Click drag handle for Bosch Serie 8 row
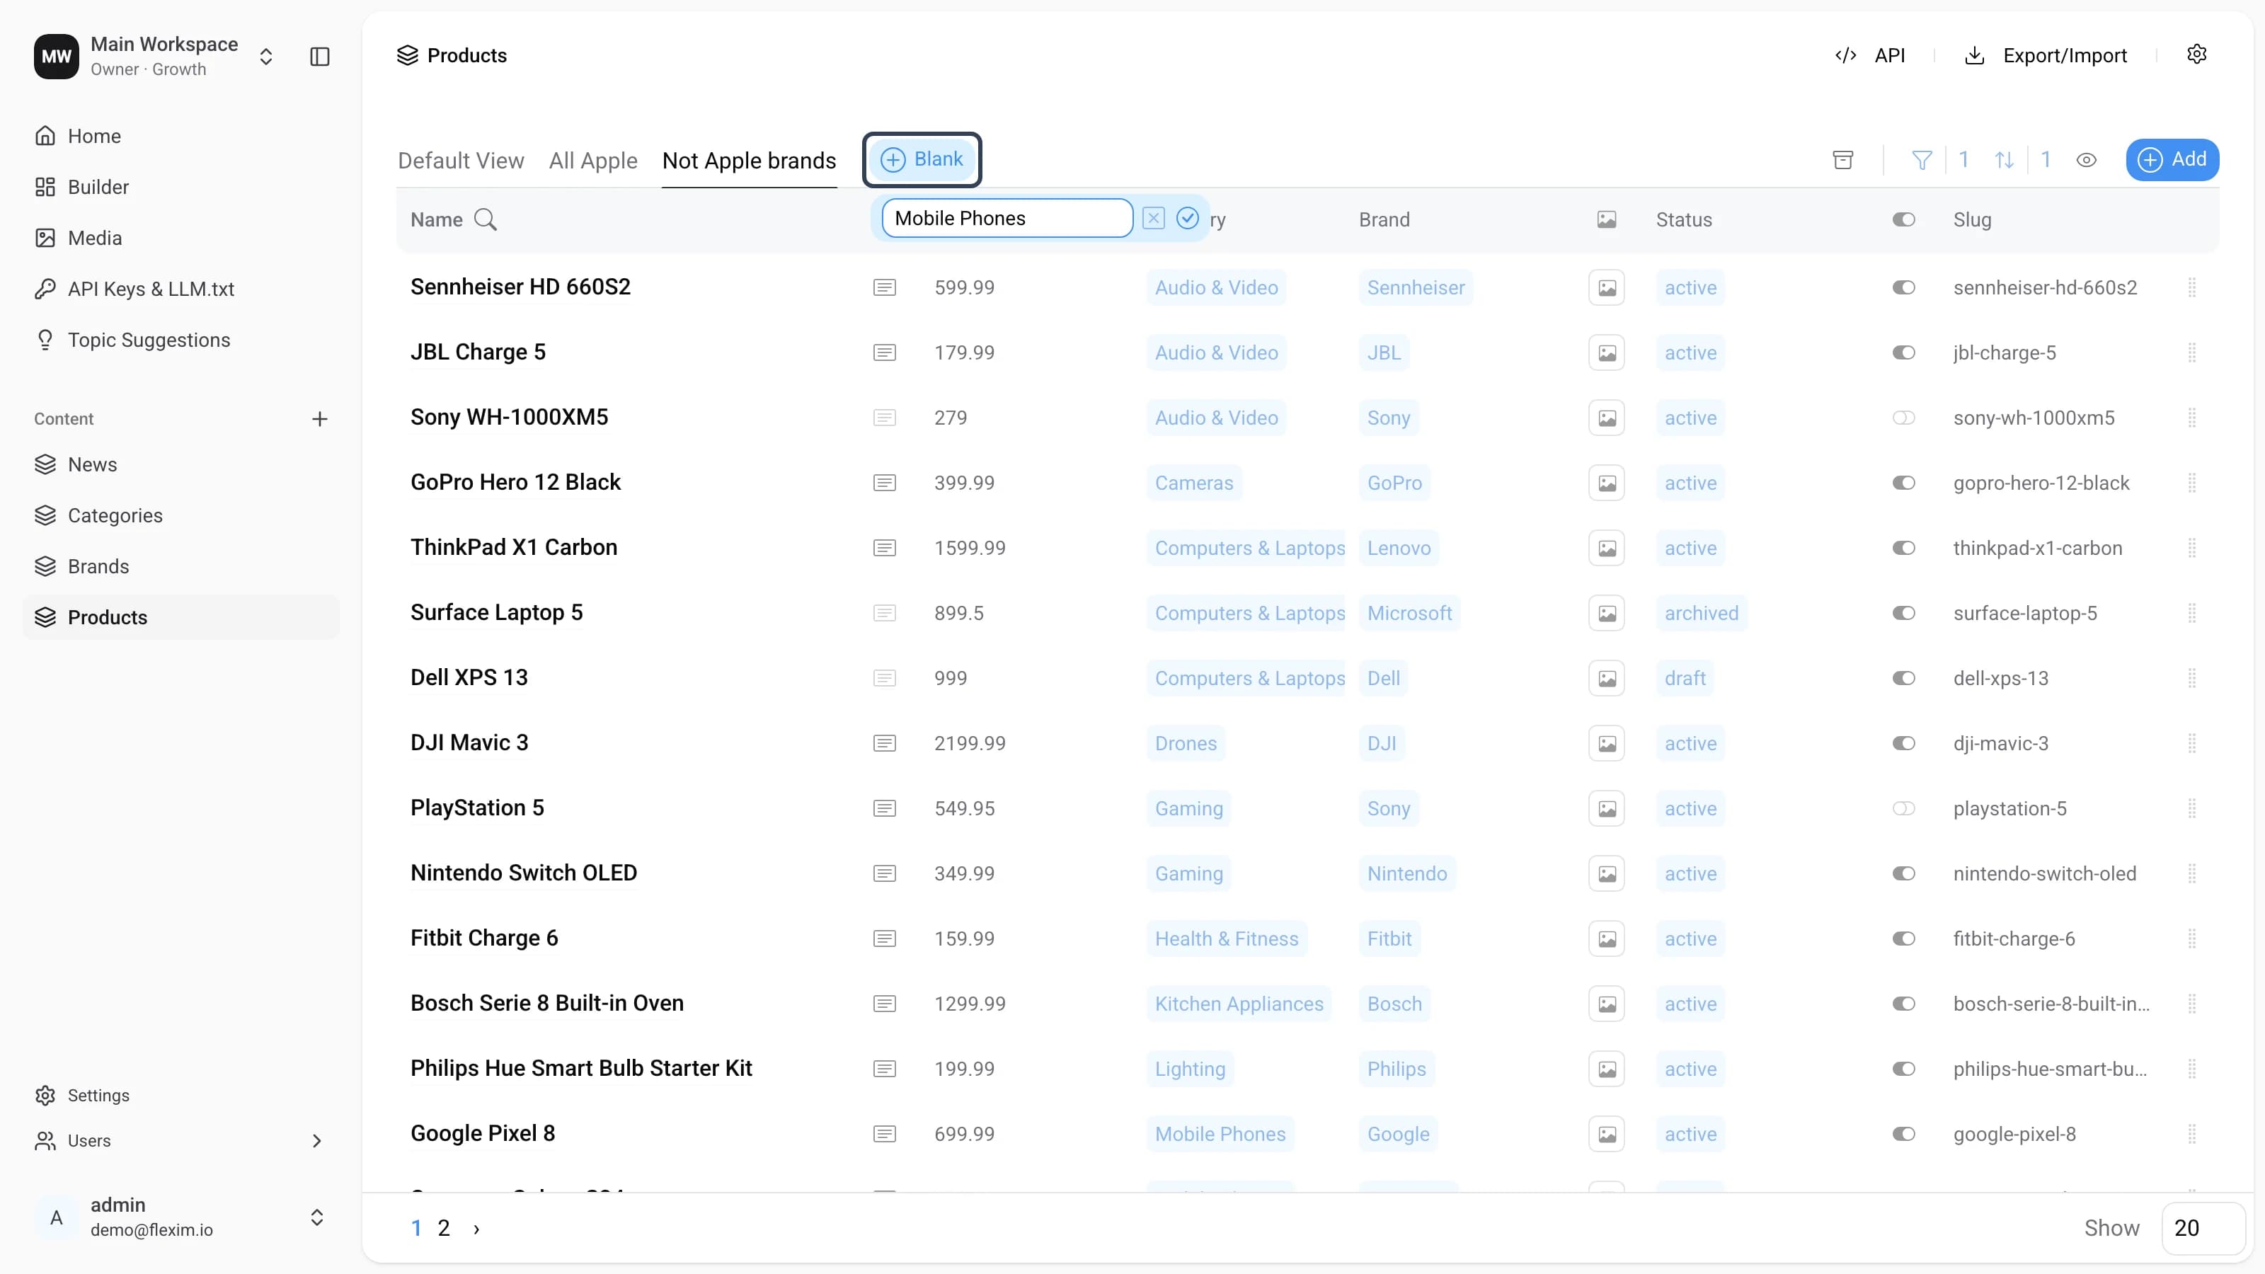This screenshot has height=1274, width=2265. pos(2192,1003)
